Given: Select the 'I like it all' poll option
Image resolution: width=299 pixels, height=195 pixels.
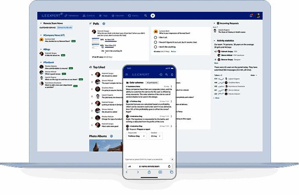Looking at the screenshot, I should click(155, 38).
